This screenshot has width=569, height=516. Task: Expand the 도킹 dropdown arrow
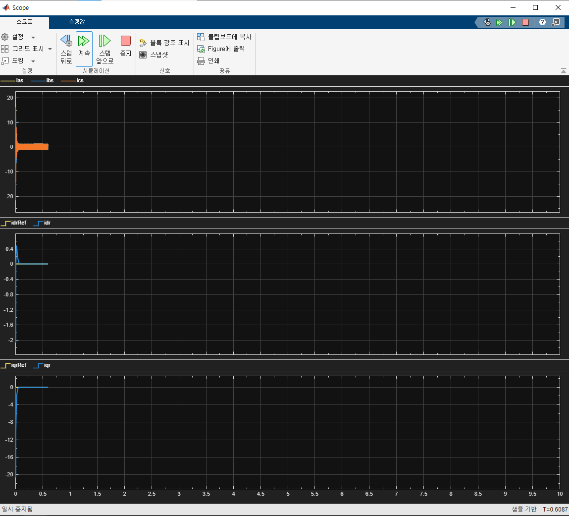[33, 61]
